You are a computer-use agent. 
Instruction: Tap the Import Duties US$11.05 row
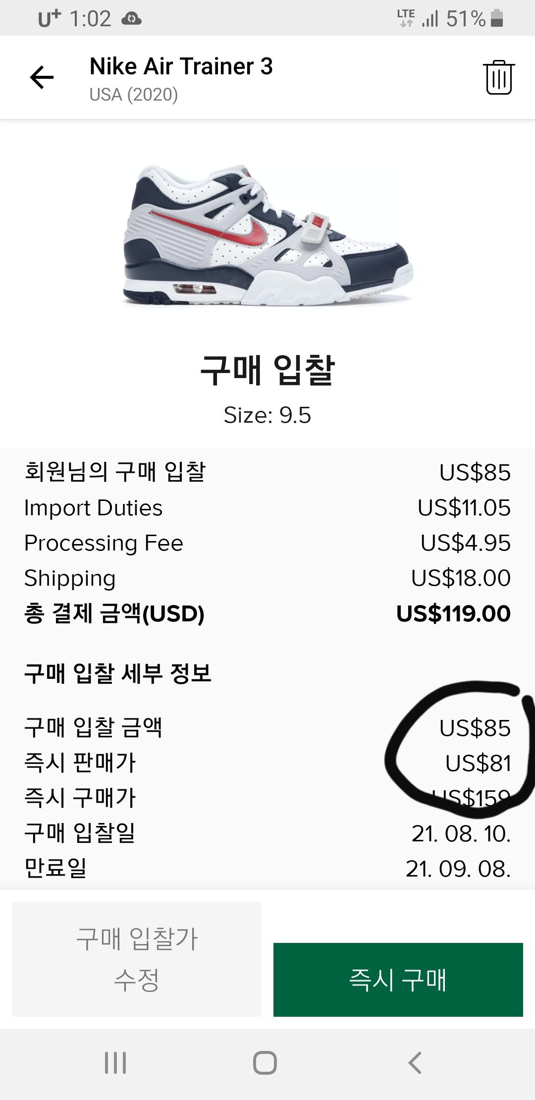pos(267,508)
